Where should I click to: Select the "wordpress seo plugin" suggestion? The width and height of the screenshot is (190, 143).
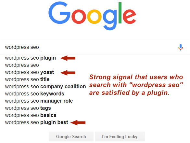click(x=31, y=58)
